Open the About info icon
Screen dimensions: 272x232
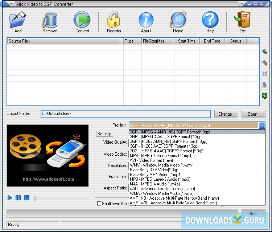pos(146,20)
